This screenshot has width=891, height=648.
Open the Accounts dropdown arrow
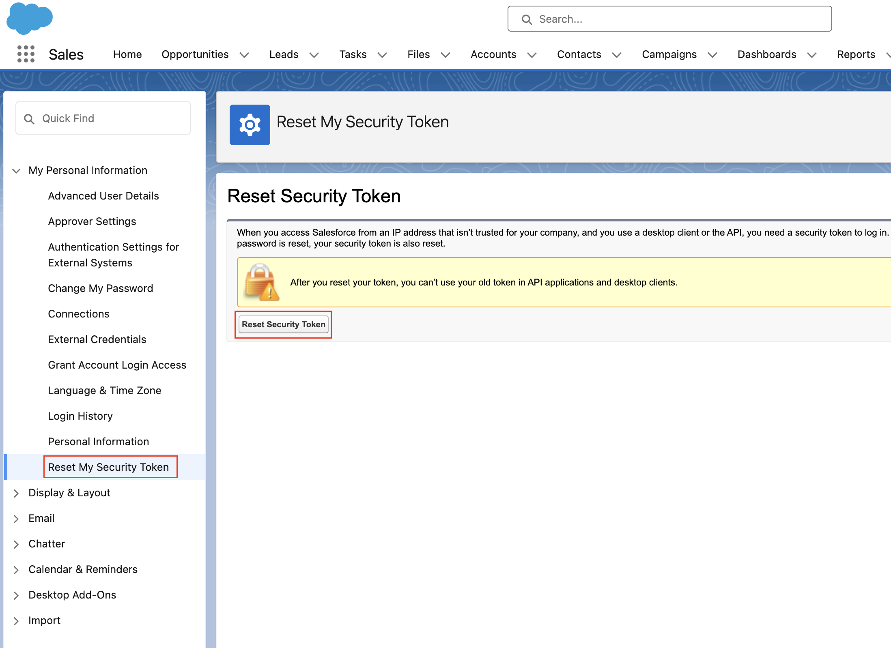(532, 55)
